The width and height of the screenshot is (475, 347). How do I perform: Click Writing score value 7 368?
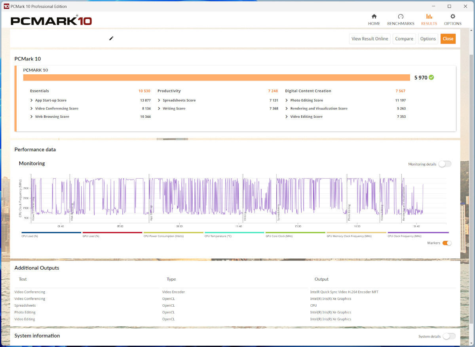274,108
